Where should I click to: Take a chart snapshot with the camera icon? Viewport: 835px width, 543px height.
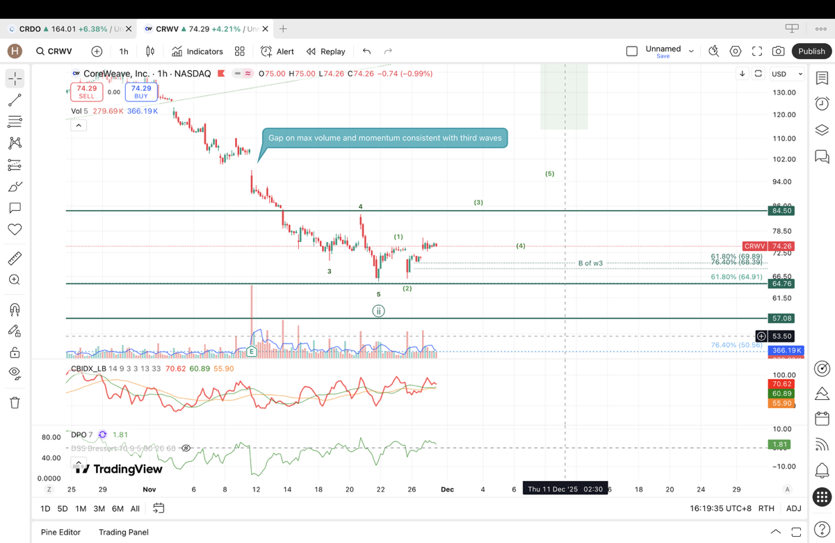click(x=778, y=51)
